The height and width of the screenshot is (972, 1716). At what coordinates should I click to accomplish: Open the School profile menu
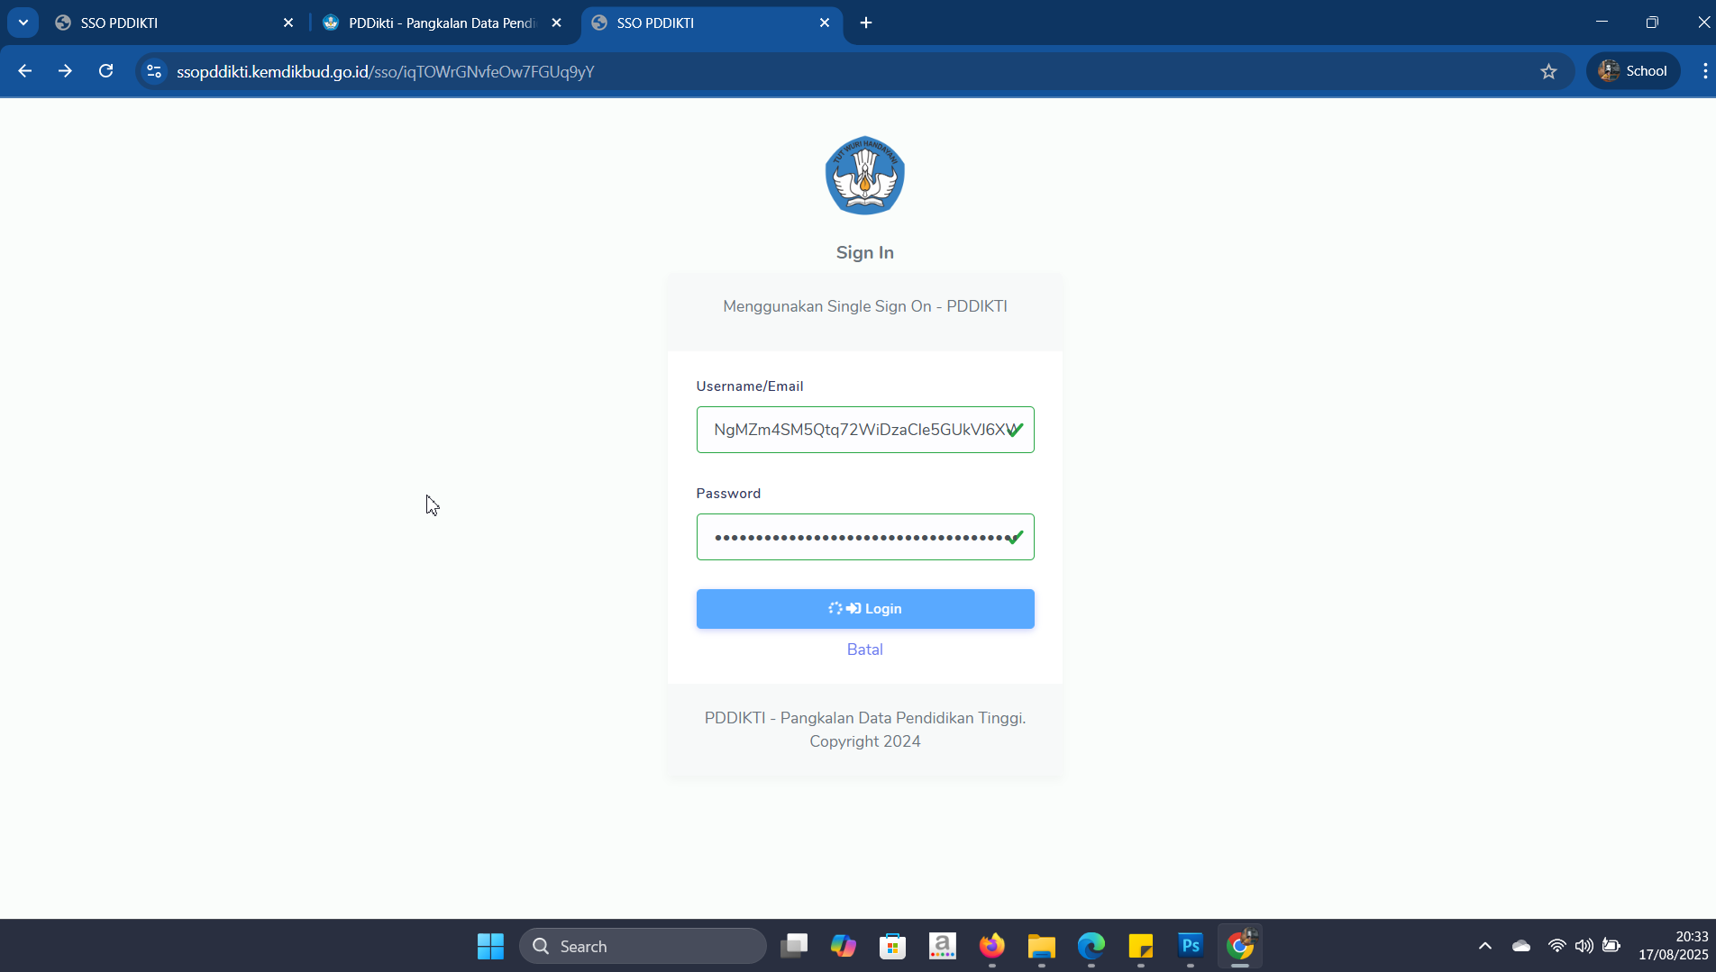[x=1633, y=71]
